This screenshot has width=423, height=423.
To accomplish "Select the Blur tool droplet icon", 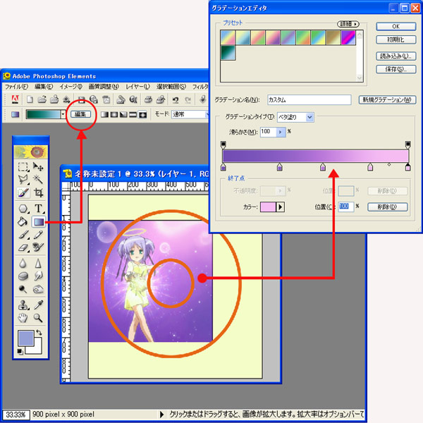I will (x=23, y=263).
